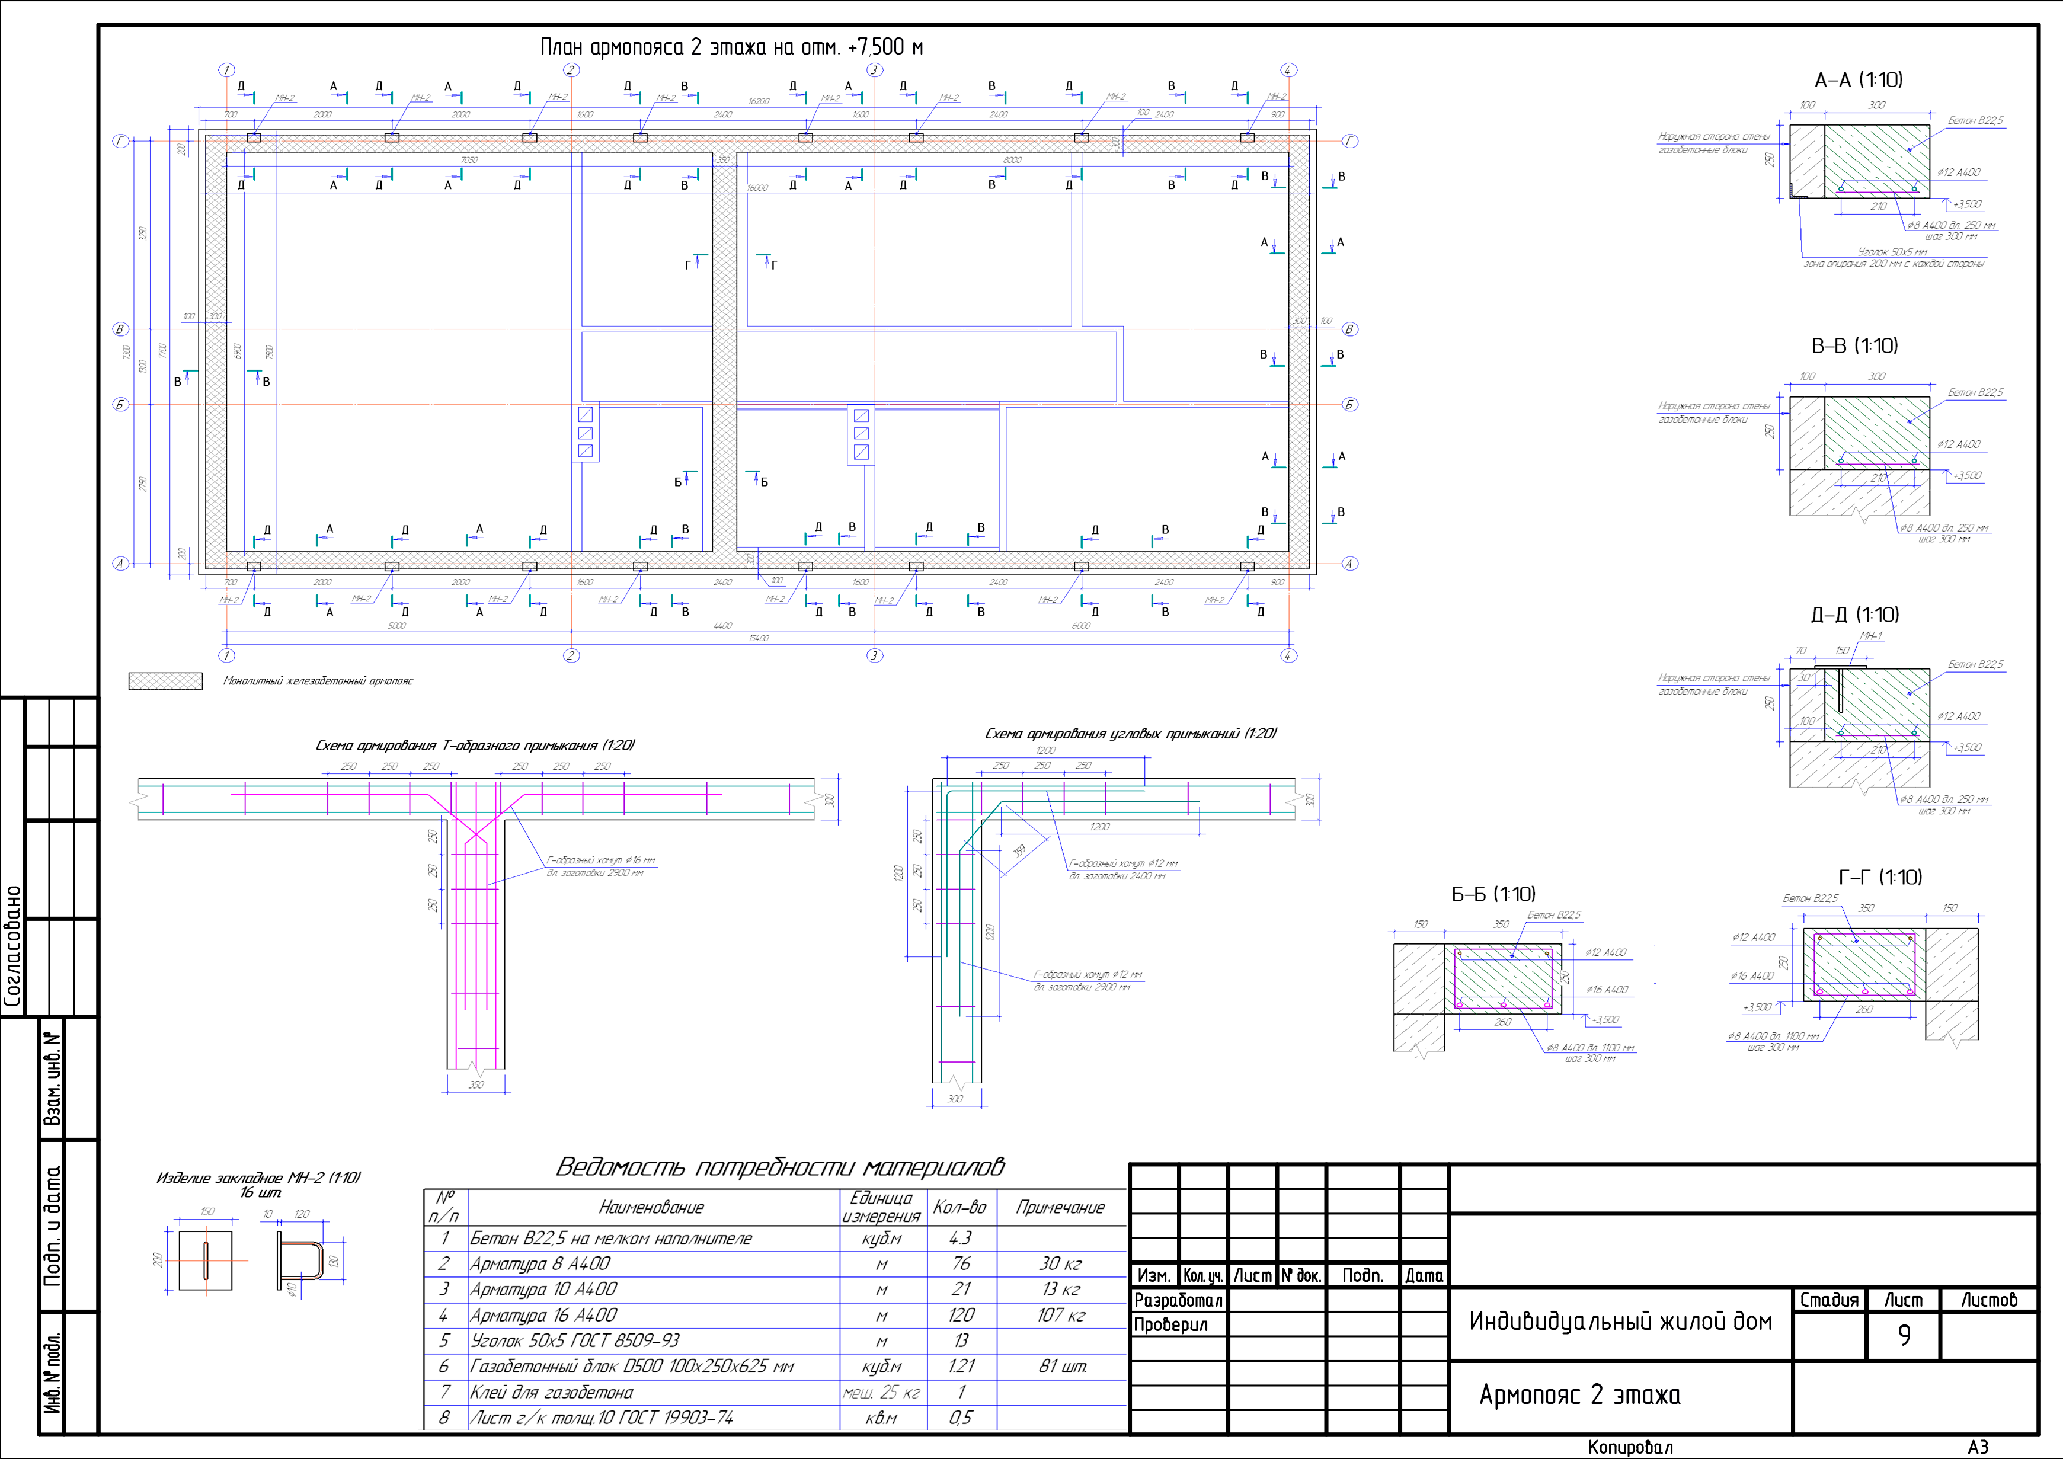The height and width of the screenshot is (1459, 2063).
Task: Select the interior dimension '7050'
Action: tap(469, 160)
